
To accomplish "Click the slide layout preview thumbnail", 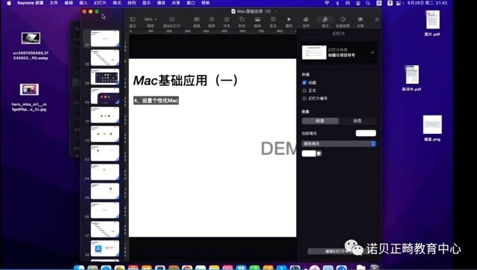I will pos(314,52).
